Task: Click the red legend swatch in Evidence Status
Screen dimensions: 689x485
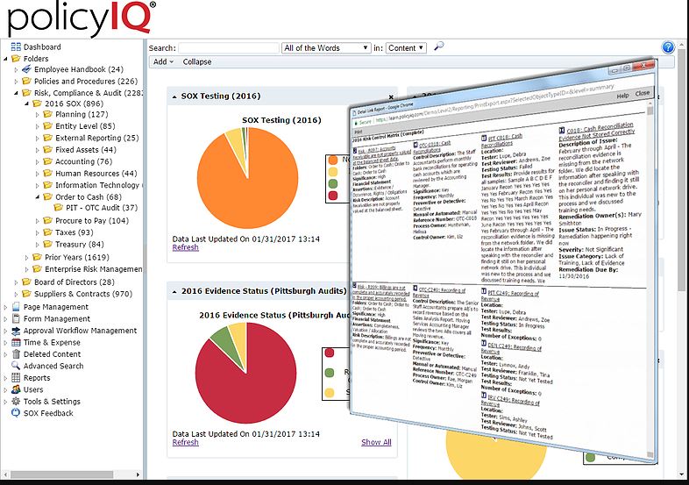Action: click(329, 353)
